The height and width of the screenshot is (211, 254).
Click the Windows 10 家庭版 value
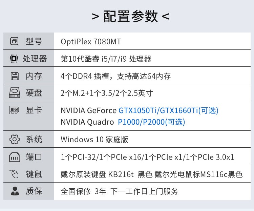click(94, 140)
